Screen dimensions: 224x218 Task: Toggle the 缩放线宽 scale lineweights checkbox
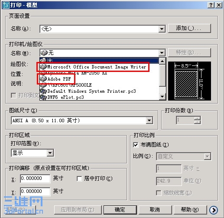click(x=159, y=193)
